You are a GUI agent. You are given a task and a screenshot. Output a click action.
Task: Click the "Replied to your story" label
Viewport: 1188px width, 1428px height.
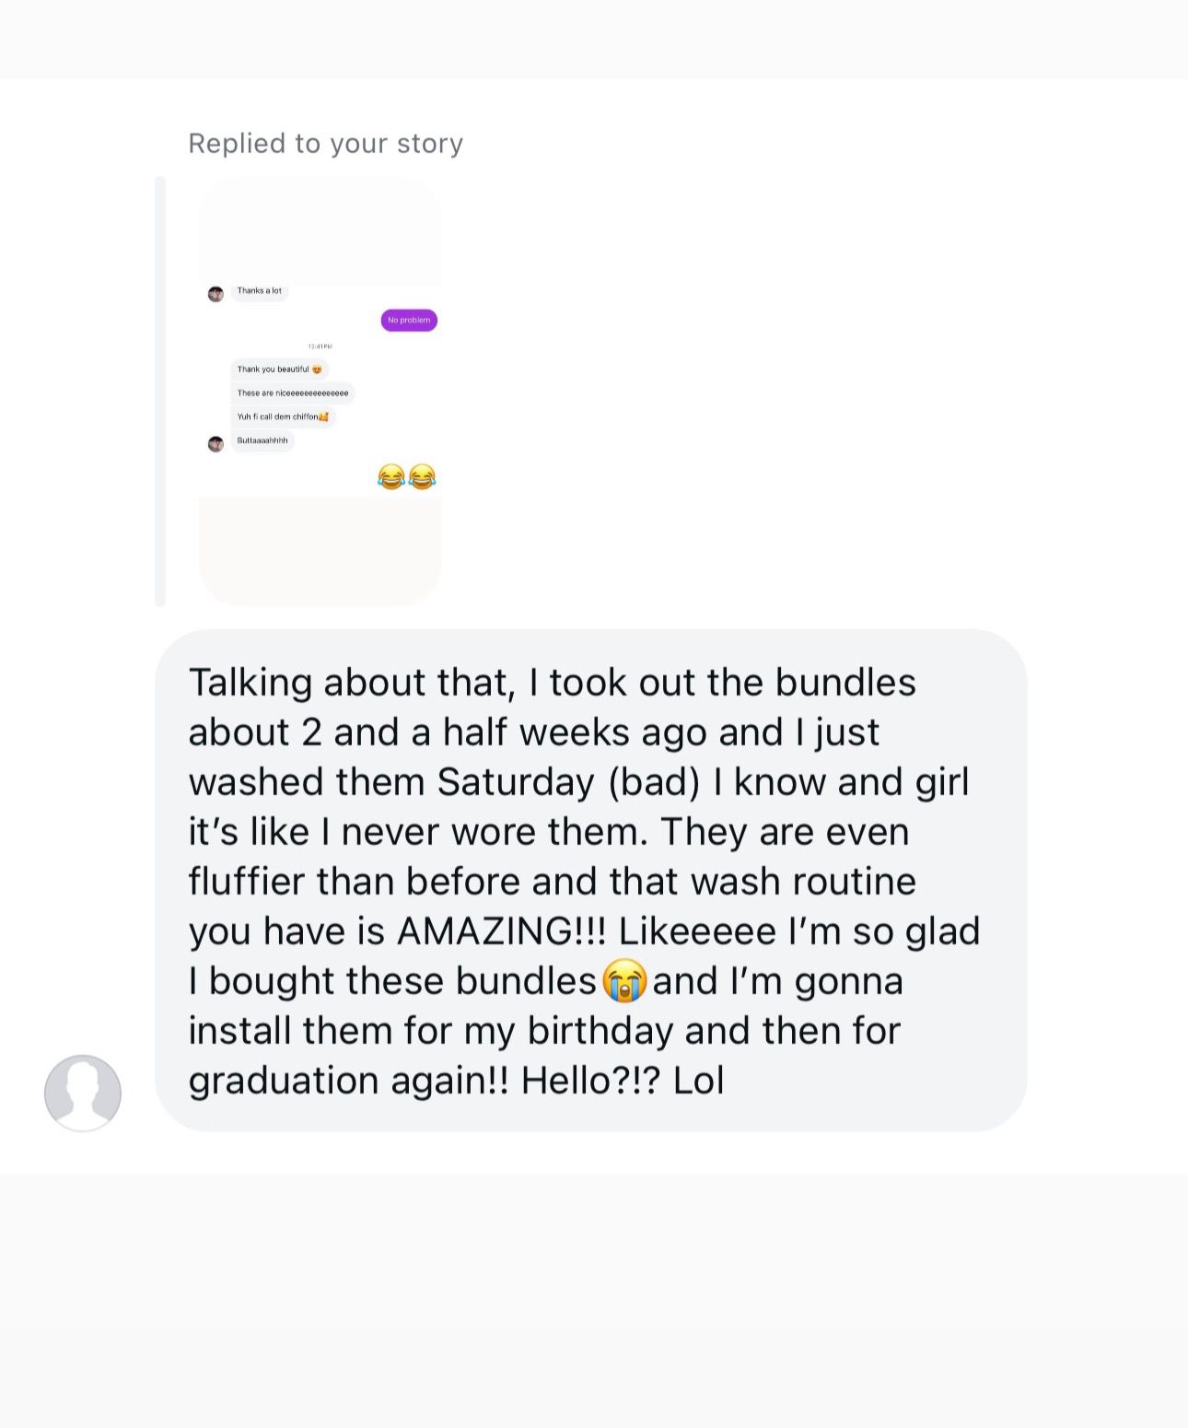click(x=325, y=144)
